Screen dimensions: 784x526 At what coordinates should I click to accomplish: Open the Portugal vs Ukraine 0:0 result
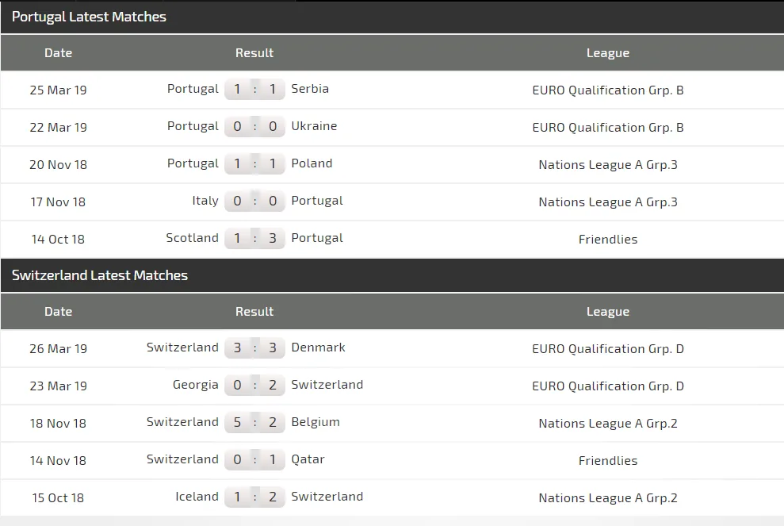[254, 127]
